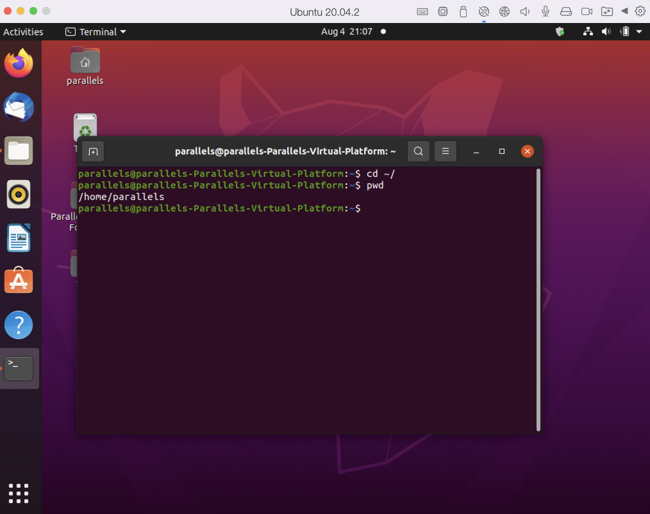Launch Thunderbird mail from the dock
Image resolution: width=650 pixels, height=514 pixels.
(x=19, y=107)
